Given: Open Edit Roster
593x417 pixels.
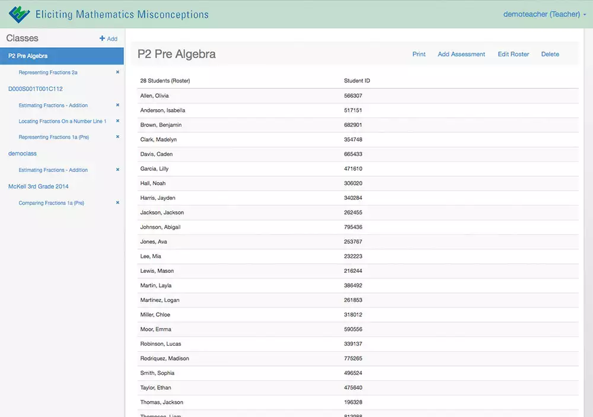Looking at the screenshot, I should 513,54.
